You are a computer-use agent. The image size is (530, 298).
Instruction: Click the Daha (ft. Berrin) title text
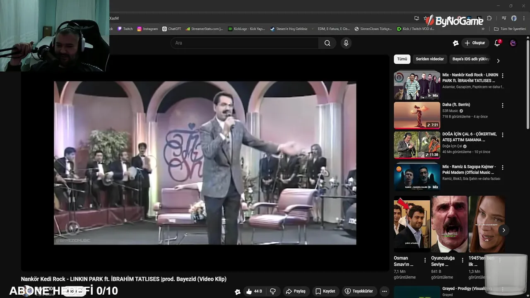[x=456, y=105]
